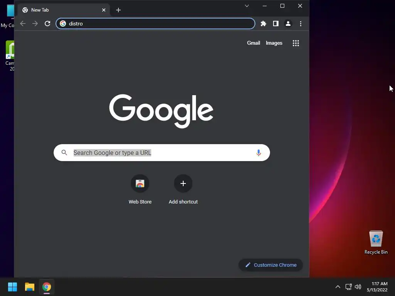Open the Web Store shortcut
This screenshot has height=296, width=395.
point(140,190)
